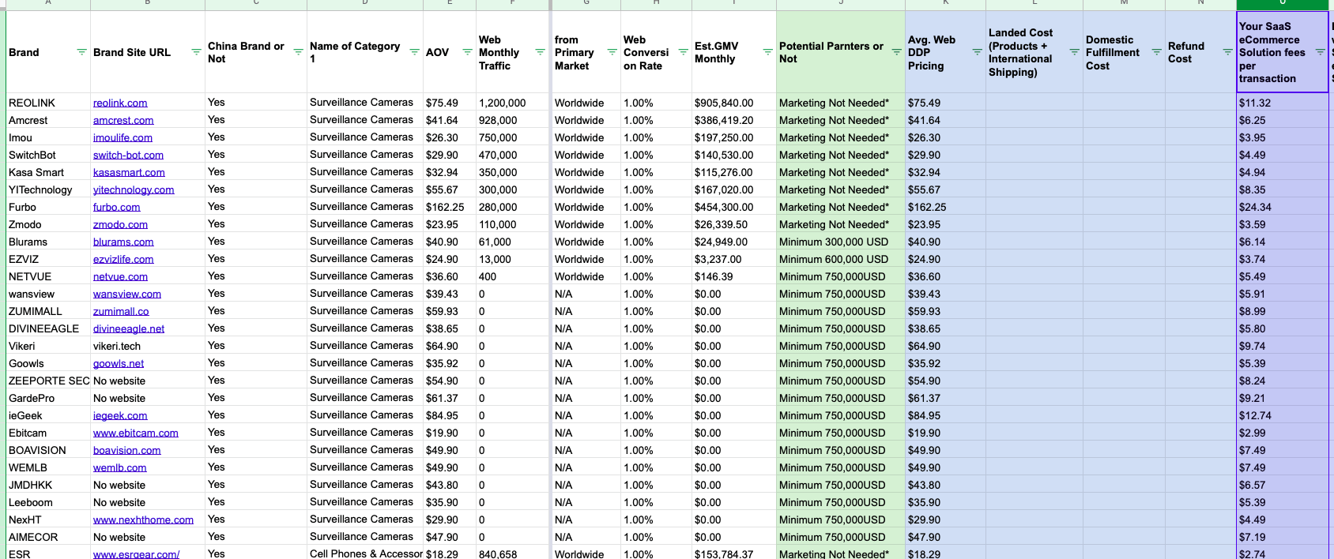Select the $146.39 GMV cell
The width and height of the screenshot is (1334, 559).
(x=734, y=276)
